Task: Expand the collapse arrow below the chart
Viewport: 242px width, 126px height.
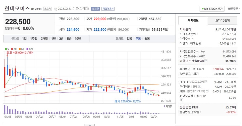Action: click(90, 125)
